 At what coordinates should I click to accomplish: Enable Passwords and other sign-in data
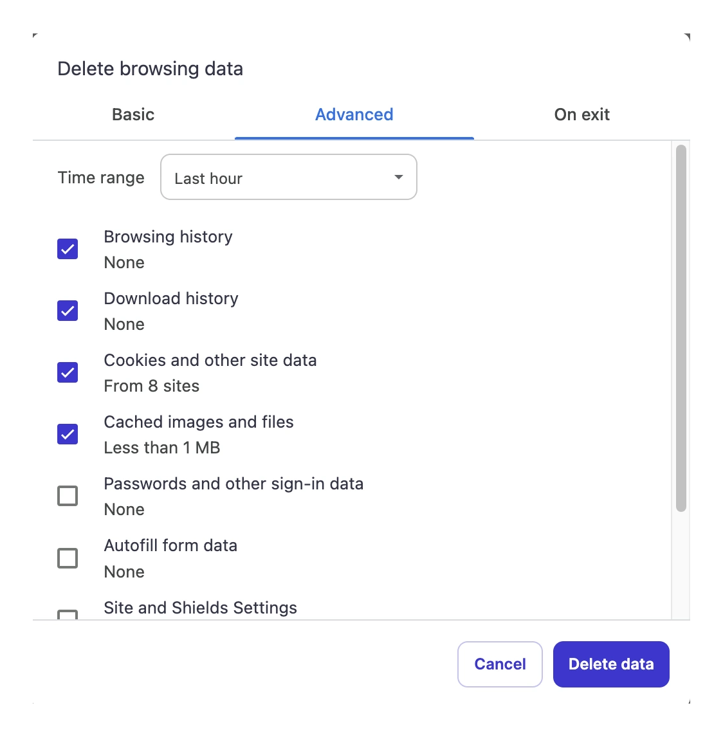[x=67, y=496]
